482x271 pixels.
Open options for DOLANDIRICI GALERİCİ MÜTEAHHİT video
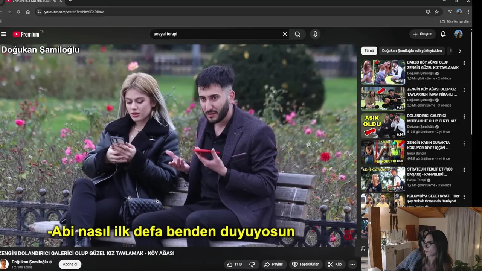(x=464, y=117)
